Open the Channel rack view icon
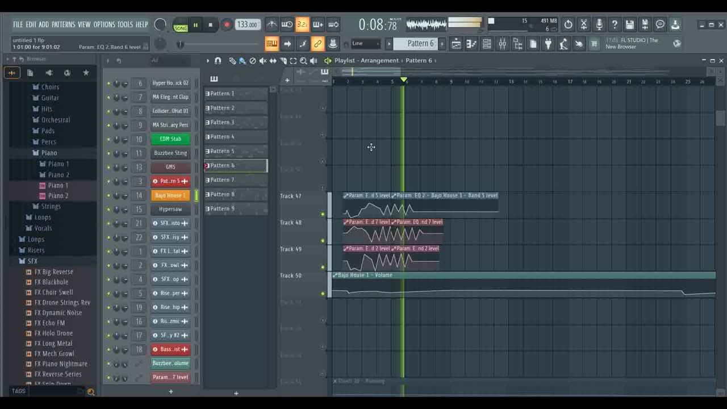The height and width of the screenshot is (409, 727). tap(487, 44)
